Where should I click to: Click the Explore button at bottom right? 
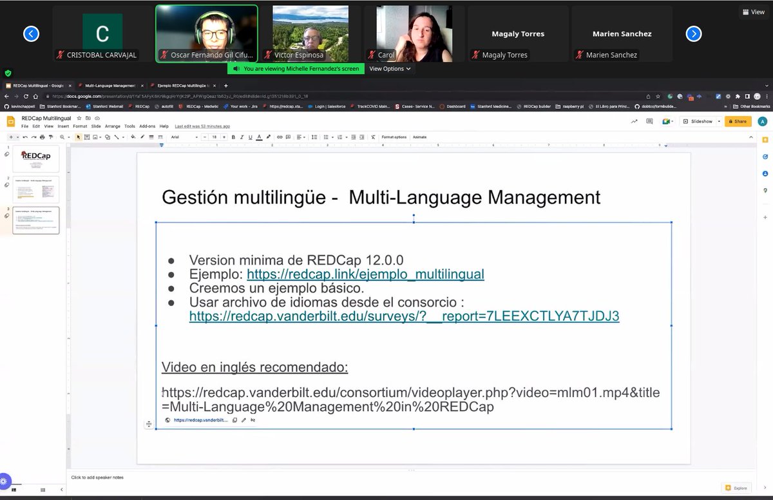(736, 488)
